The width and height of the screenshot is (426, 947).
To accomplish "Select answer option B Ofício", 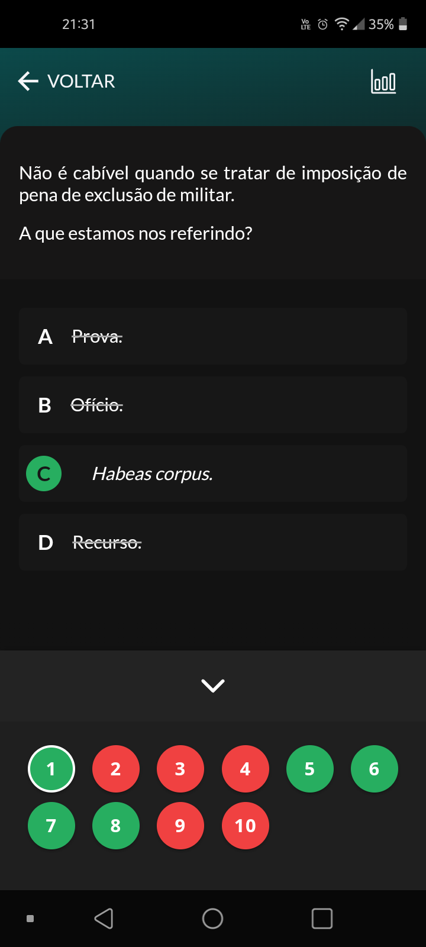I will point(213,405).
